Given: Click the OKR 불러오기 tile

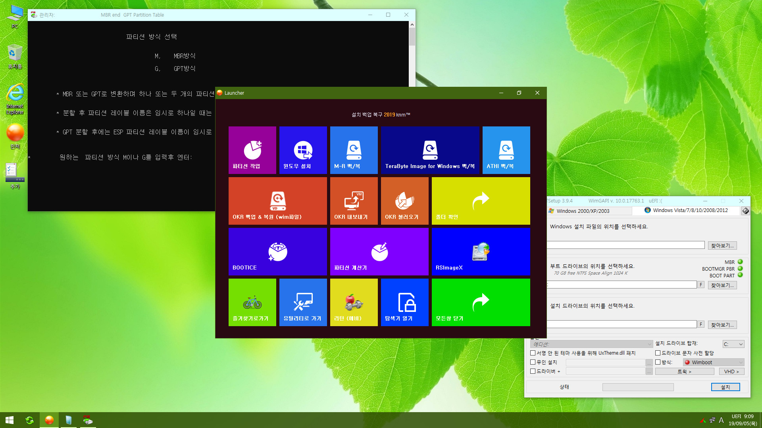Looking at the screenshot, I should (404, 201).
